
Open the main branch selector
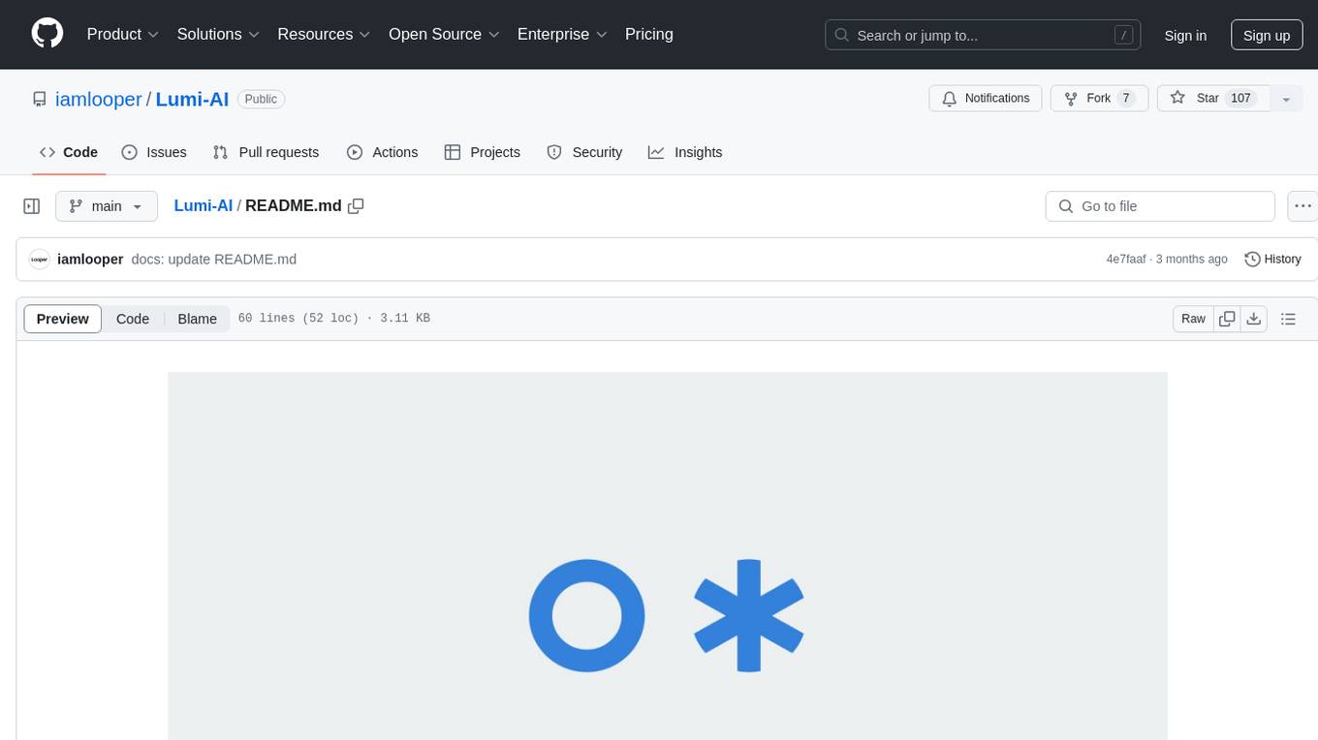click(107, 206)
